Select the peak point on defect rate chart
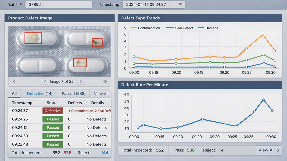This screenshot has height=161, width=287. pos(263,100)
